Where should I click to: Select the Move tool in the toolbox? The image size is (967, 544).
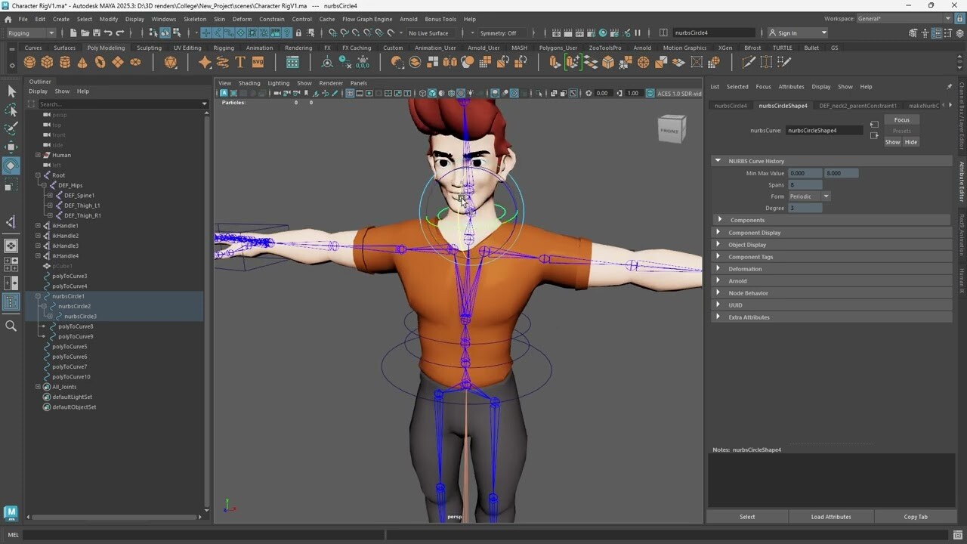pos(11,148)
